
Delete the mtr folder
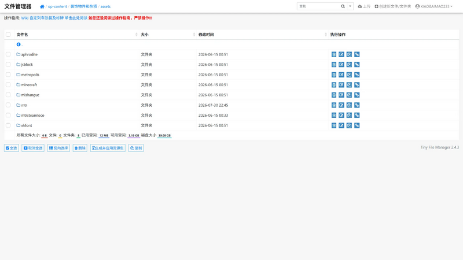[x=334, y=105]
